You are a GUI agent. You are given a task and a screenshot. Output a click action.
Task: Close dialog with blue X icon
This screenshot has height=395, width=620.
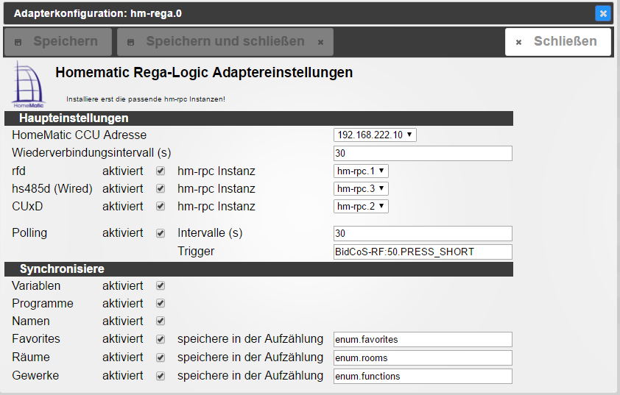pos(603,13)
